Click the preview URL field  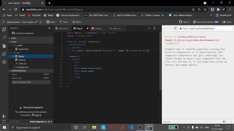pyautogui.click(x=205, y=28)
